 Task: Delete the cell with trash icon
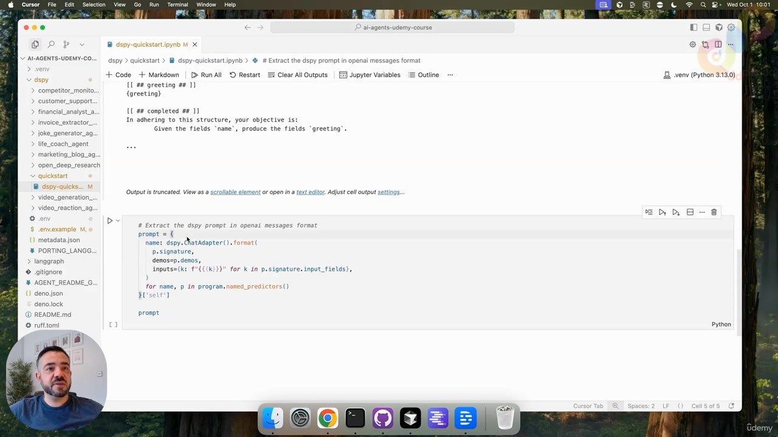point(714,212)
